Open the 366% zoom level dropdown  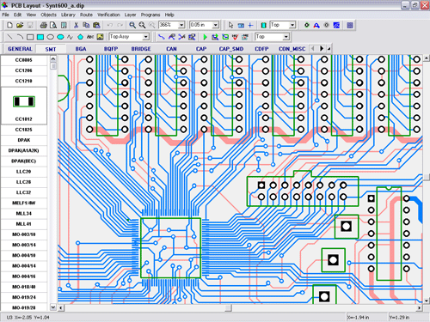tap(181, 25)
